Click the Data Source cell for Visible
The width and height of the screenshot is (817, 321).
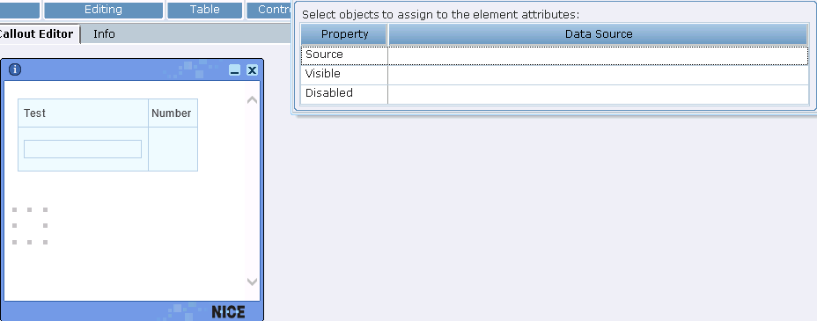click(x=598, y=75)
